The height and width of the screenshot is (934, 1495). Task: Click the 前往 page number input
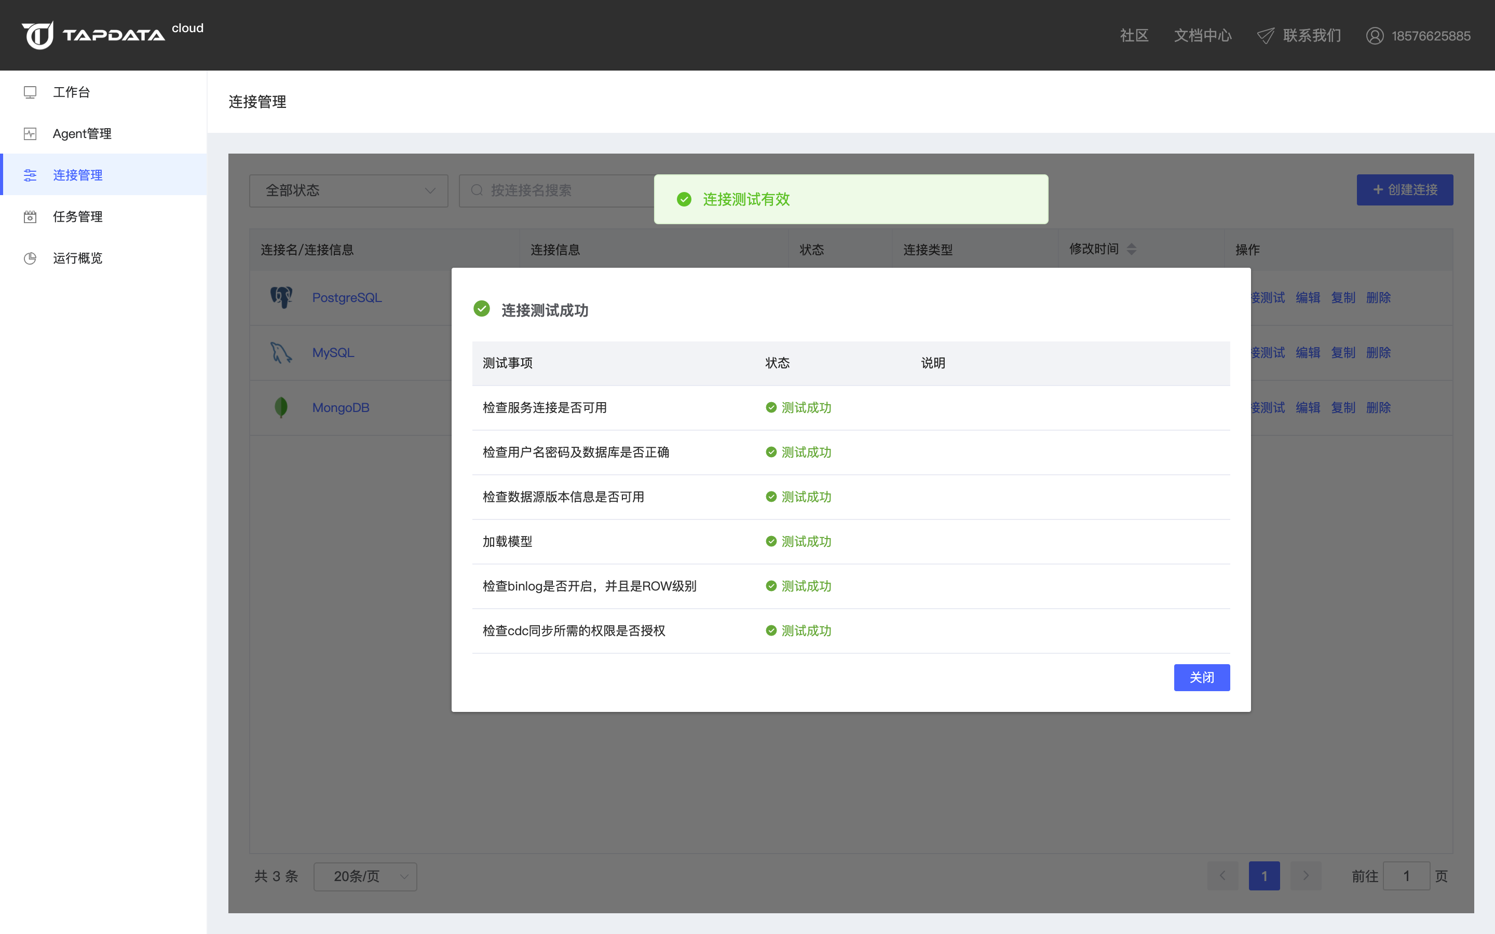point(1406,875)
